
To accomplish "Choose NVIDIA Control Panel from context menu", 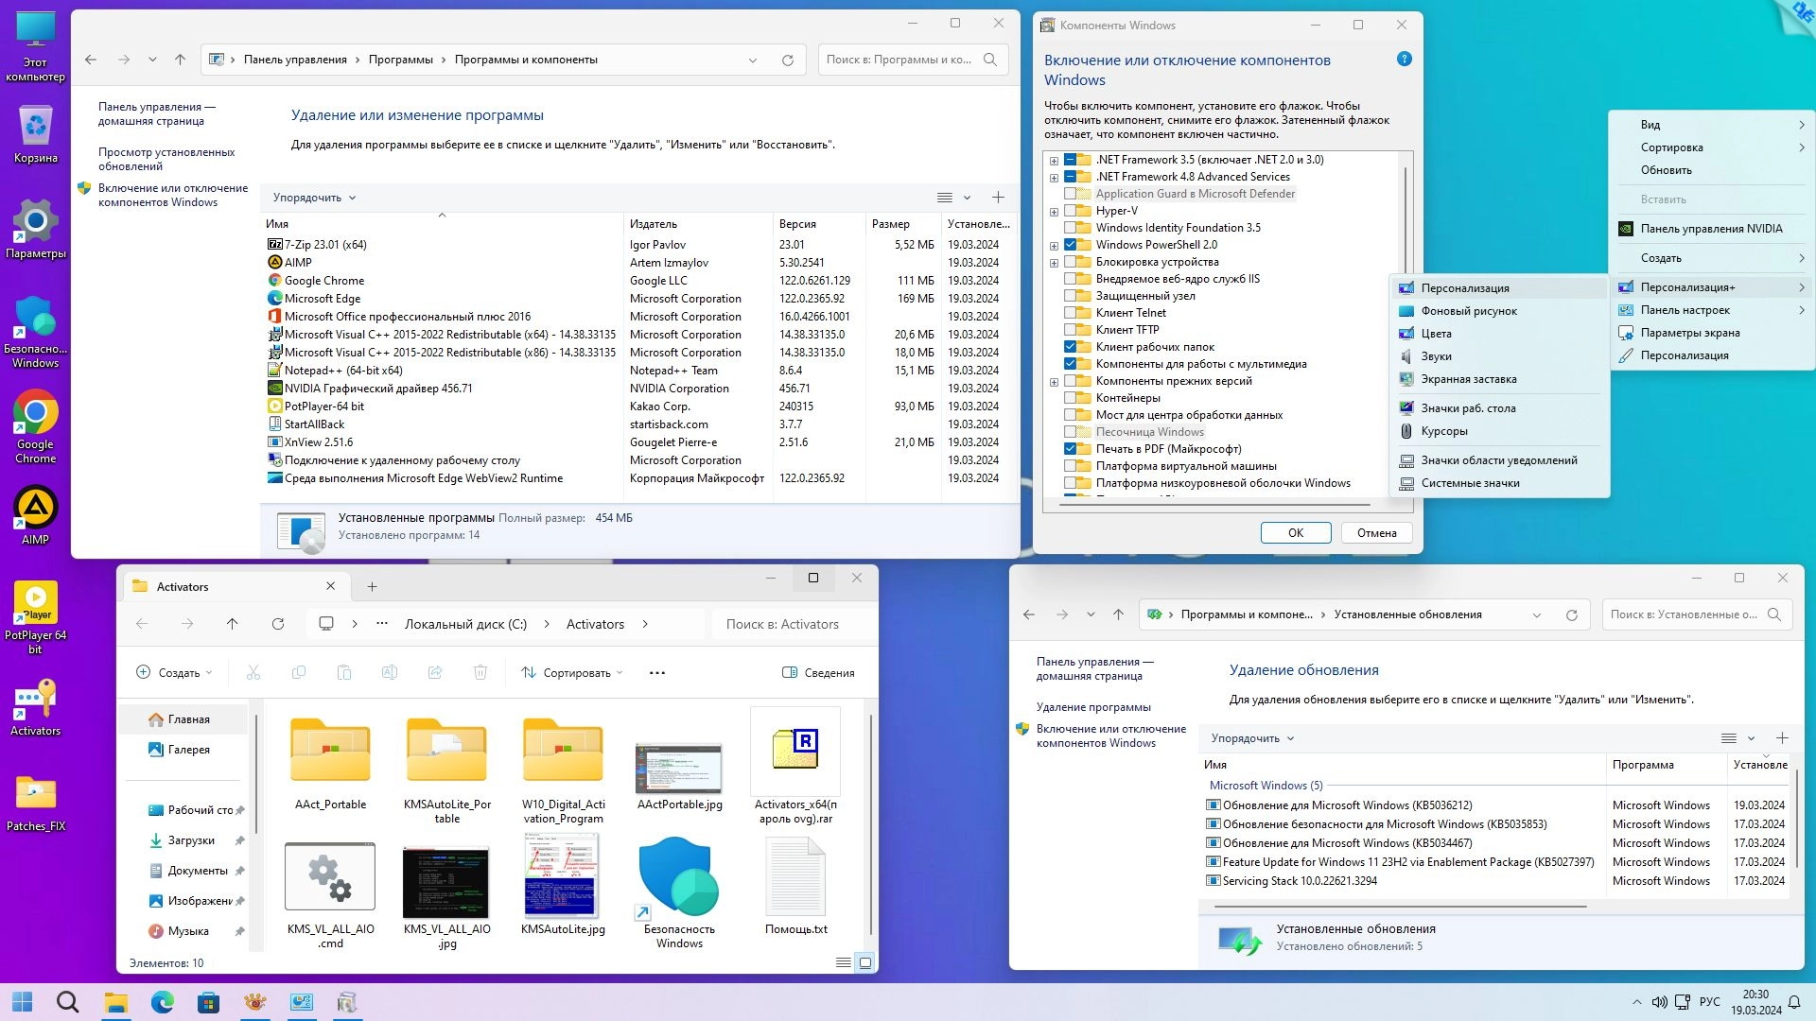I will coord(1710,229).
